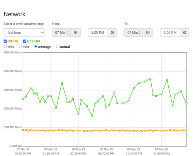Click the Network heading
Screen dimensions: 193x156
(x=14, y=14)
